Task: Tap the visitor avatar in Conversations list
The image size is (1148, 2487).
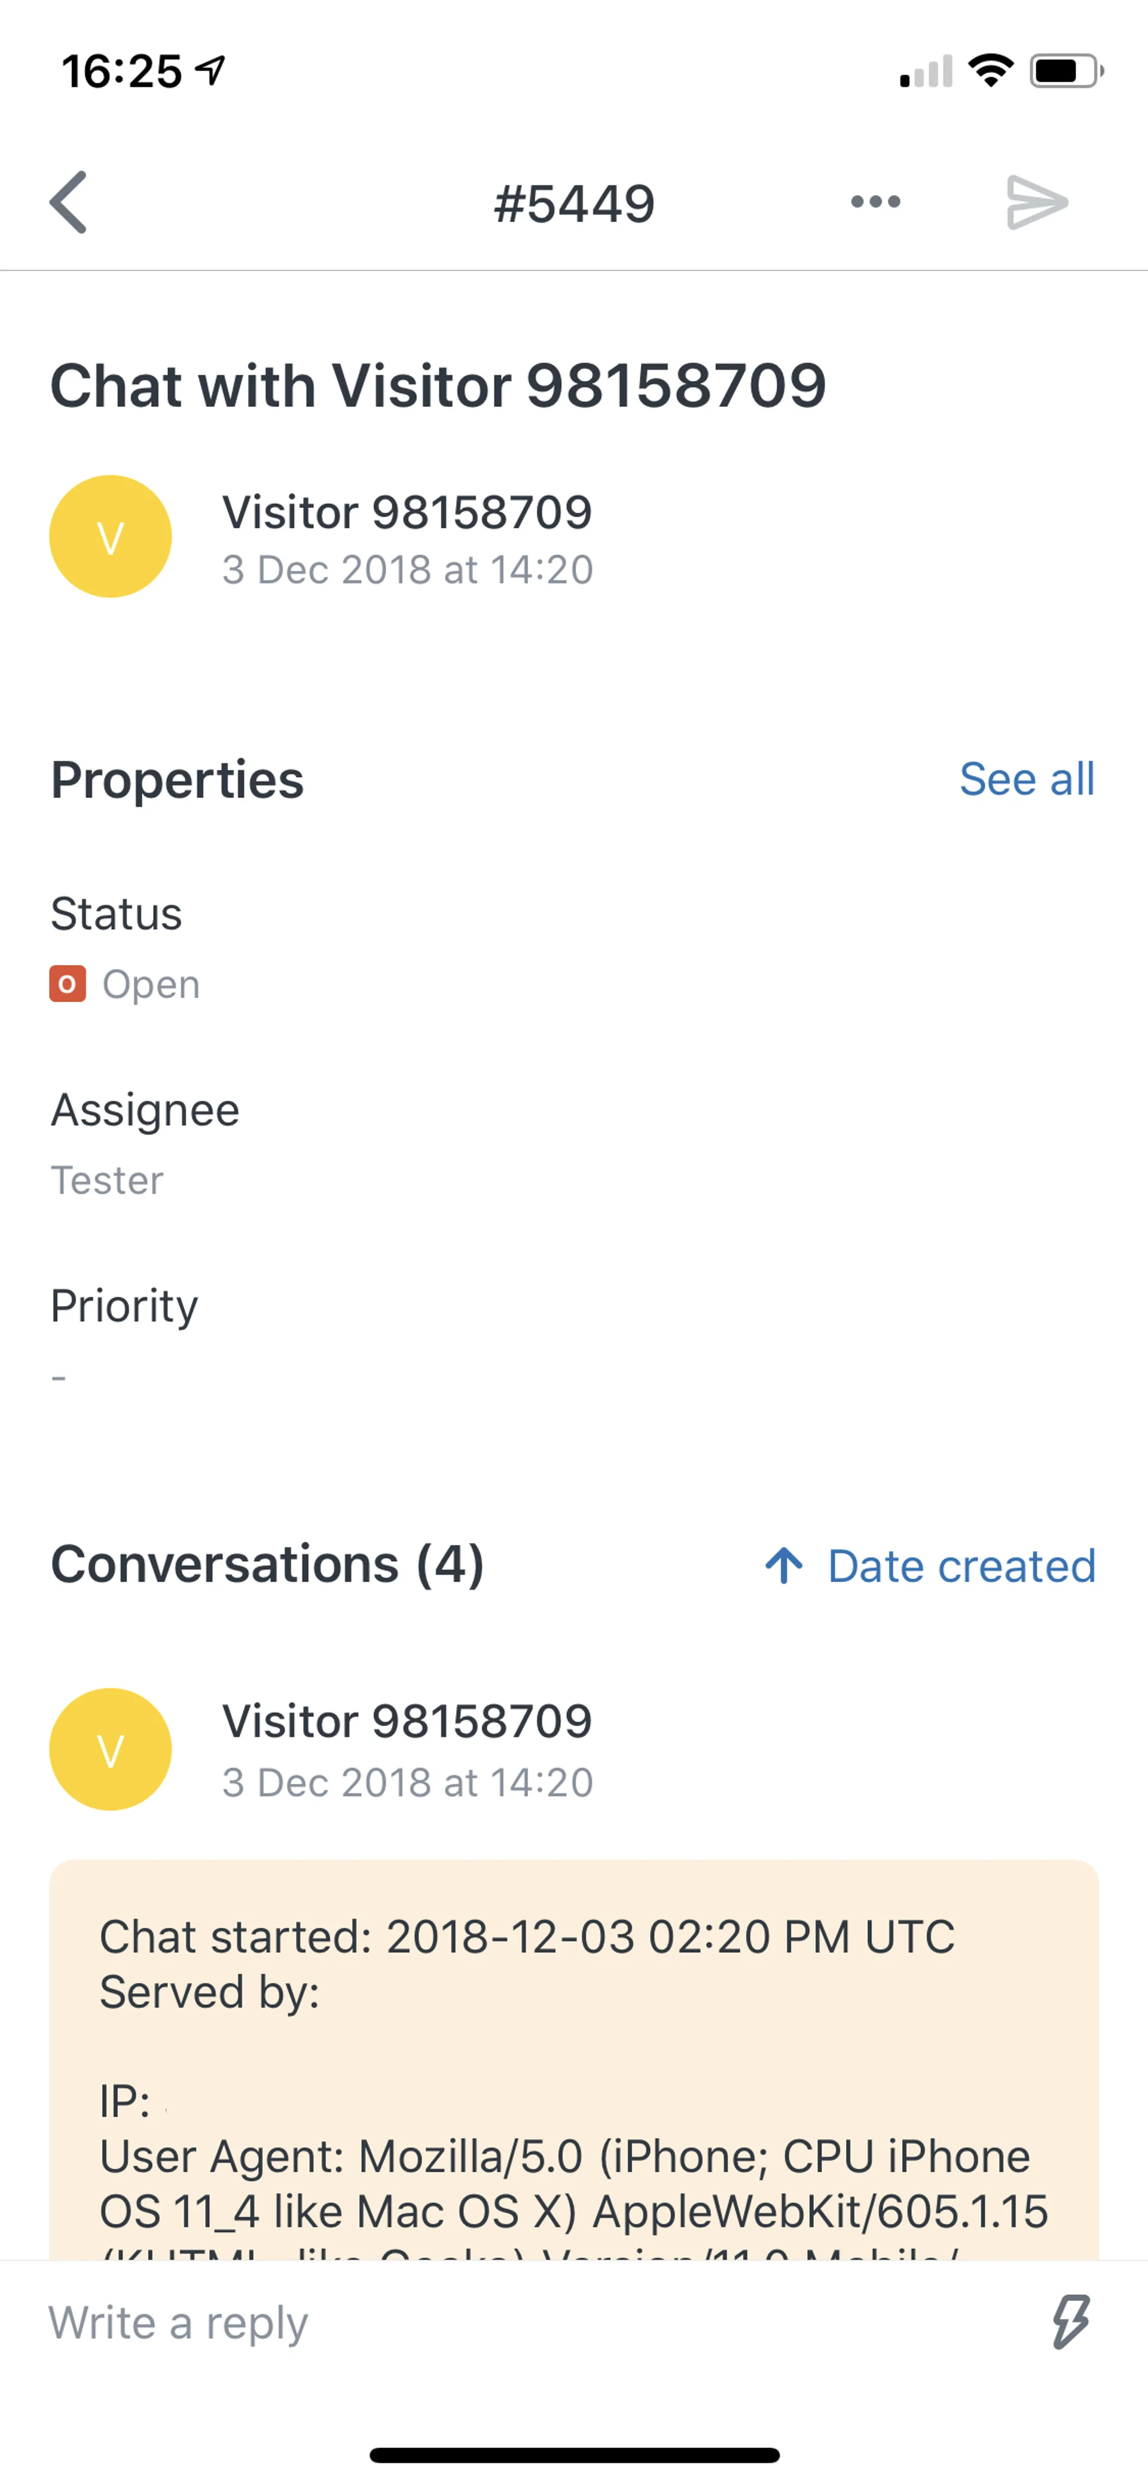Action: coord(111,1749)
